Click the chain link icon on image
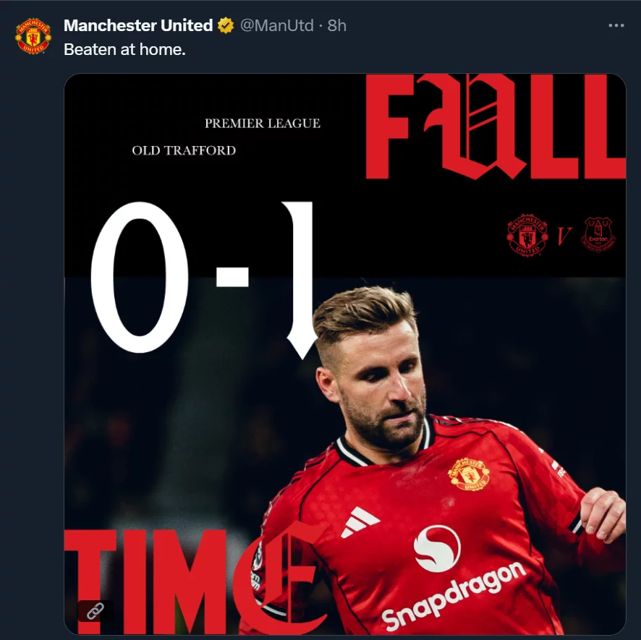 coord(95,611)
